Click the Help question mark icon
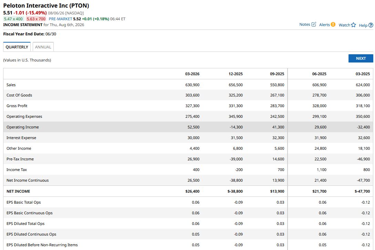This screenshot has height=250, width=375. [x=371, y=25]
